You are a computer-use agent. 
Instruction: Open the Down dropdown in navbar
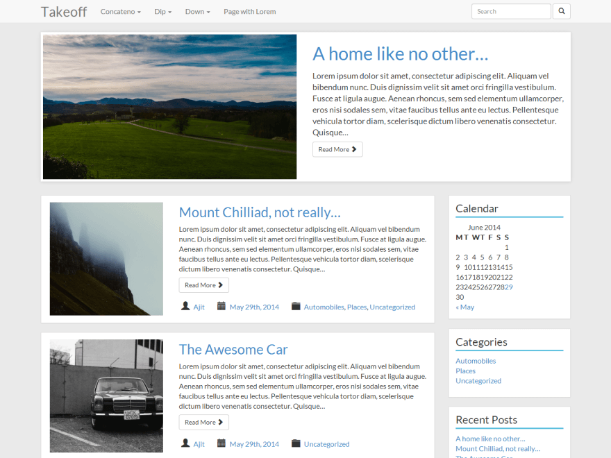pos(197,12)
